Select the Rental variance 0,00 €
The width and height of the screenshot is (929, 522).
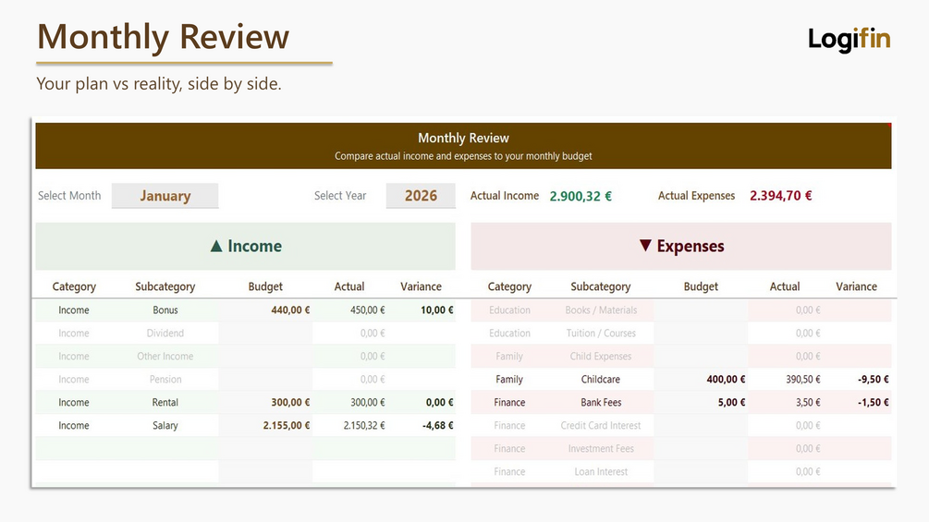click(x=440, y=403)
